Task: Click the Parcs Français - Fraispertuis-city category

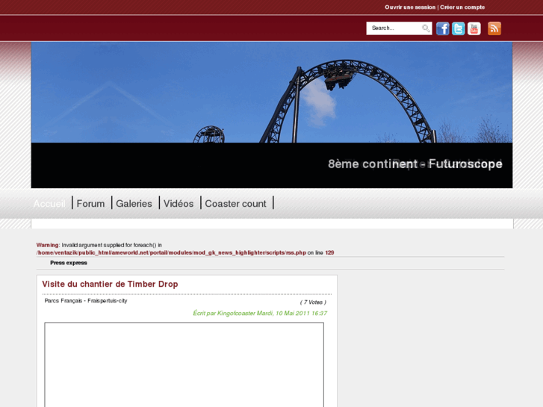Action: click(86, 301)
